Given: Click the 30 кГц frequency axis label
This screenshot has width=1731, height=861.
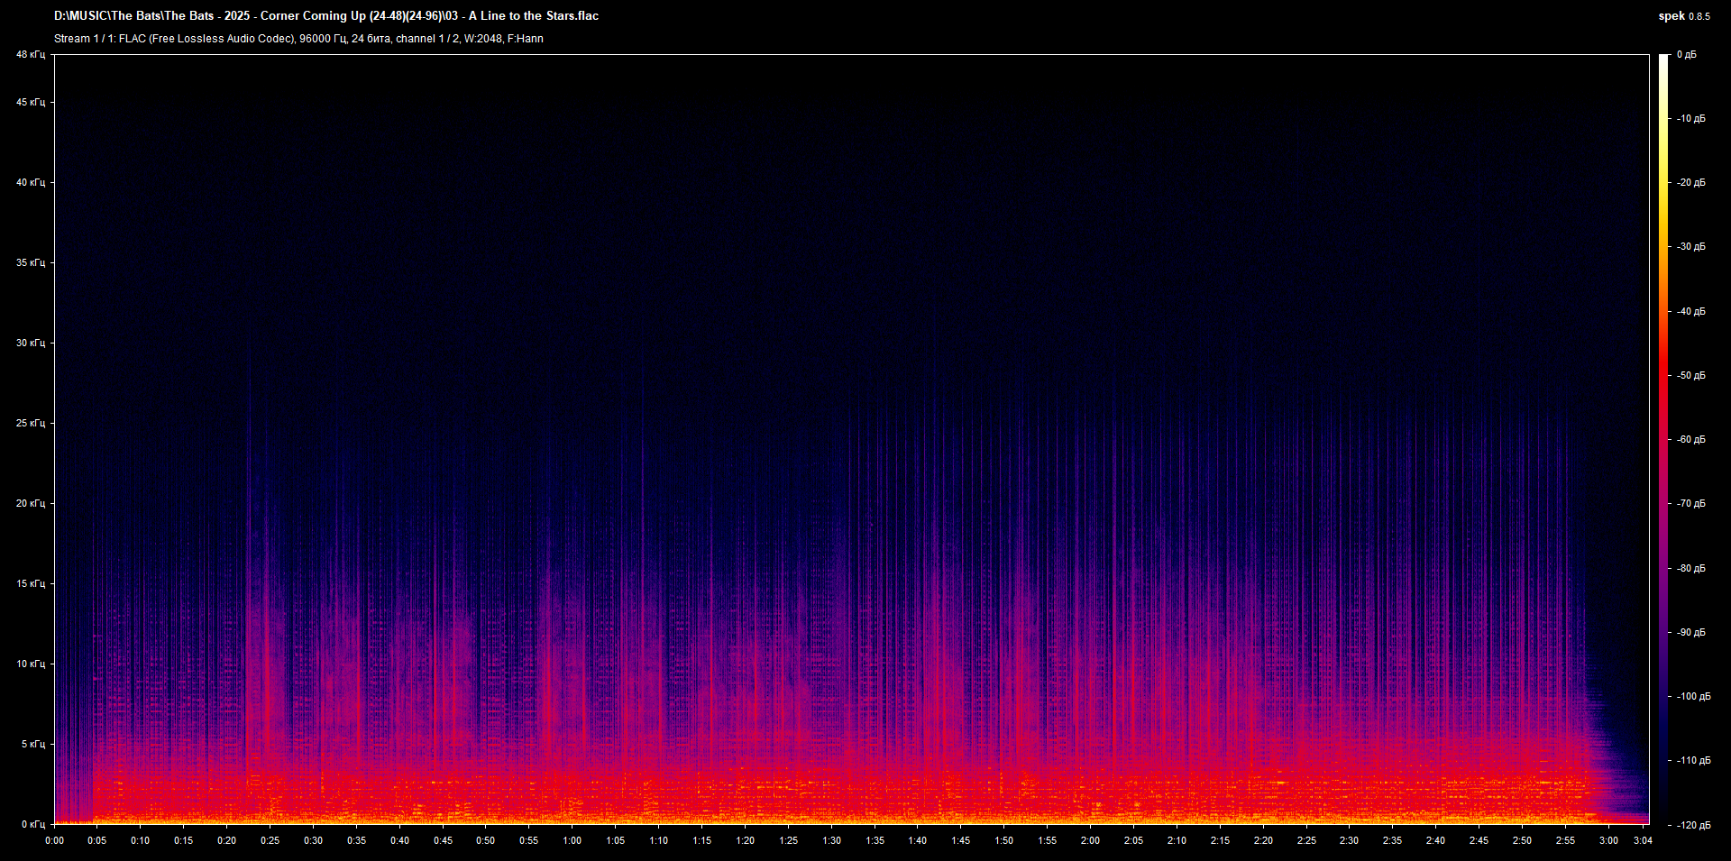Looking at the screenshot, I should click(x=30, y=343).
